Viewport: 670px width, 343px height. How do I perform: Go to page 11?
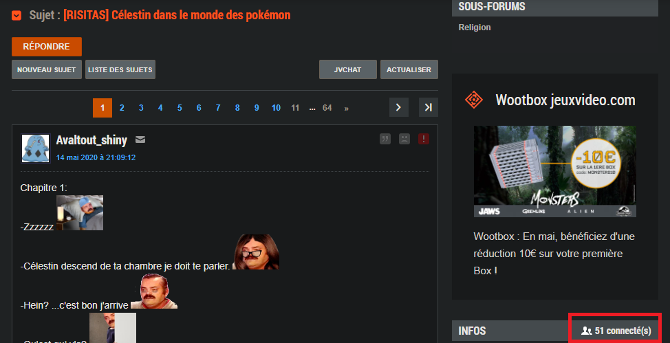[x=295, y=108]
